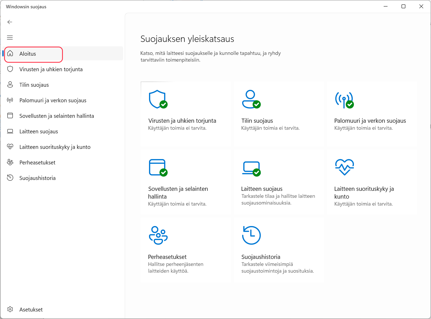Click the history clock icon in sidebar
This screenshot has width=431, height=319.
(10, 178)
